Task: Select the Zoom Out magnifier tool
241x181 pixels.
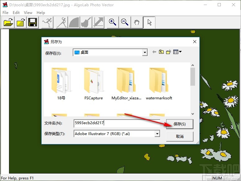Action: 125,22
